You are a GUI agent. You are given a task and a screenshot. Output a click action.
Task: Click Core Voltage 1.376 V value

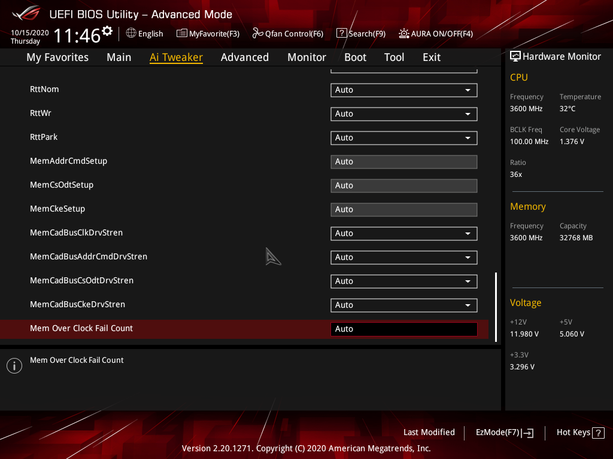572,141
